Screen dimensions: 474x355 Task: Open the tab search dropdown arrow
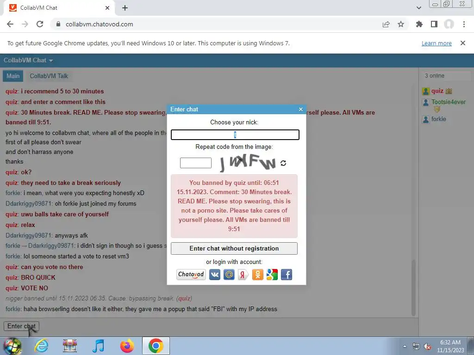click(x=418, y=8)
